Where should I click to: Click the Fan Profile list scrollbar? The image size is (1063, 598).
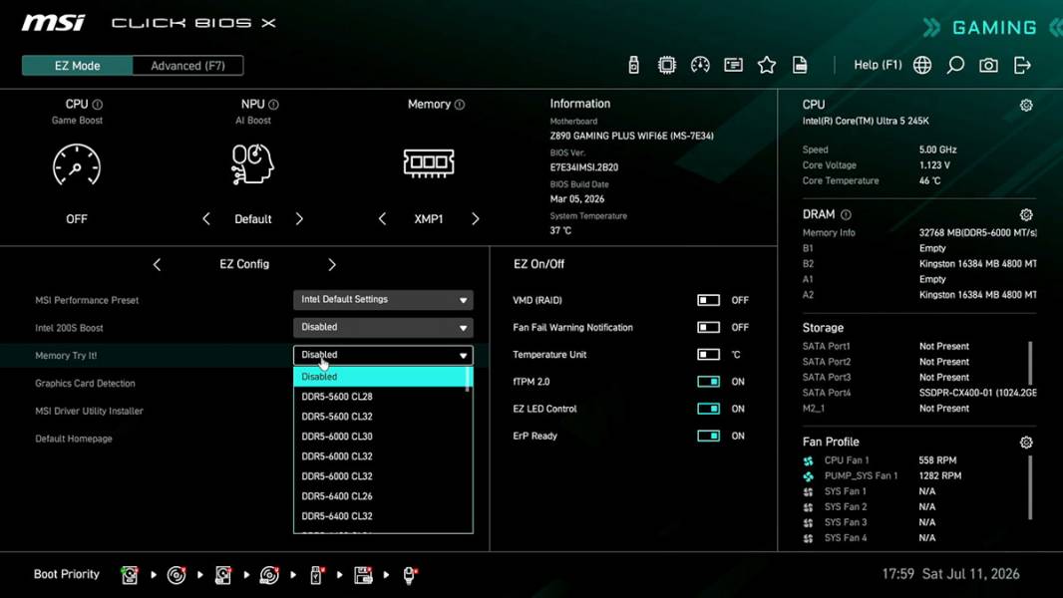(1030, 487)
